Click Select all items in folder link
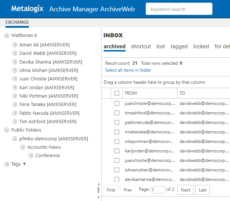This screenshot has width=230, height=201. [x=128, y=70]
